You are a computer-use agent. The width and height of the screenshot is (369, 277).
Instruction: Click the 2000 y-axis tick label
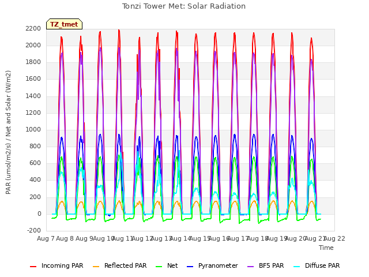click(x=33, y=45)
